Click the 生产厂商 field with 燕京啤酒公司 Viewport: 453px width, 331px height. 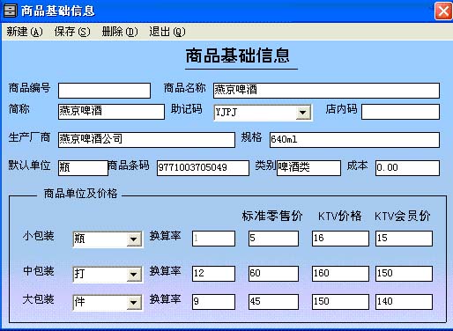click(x=146, y=140)
